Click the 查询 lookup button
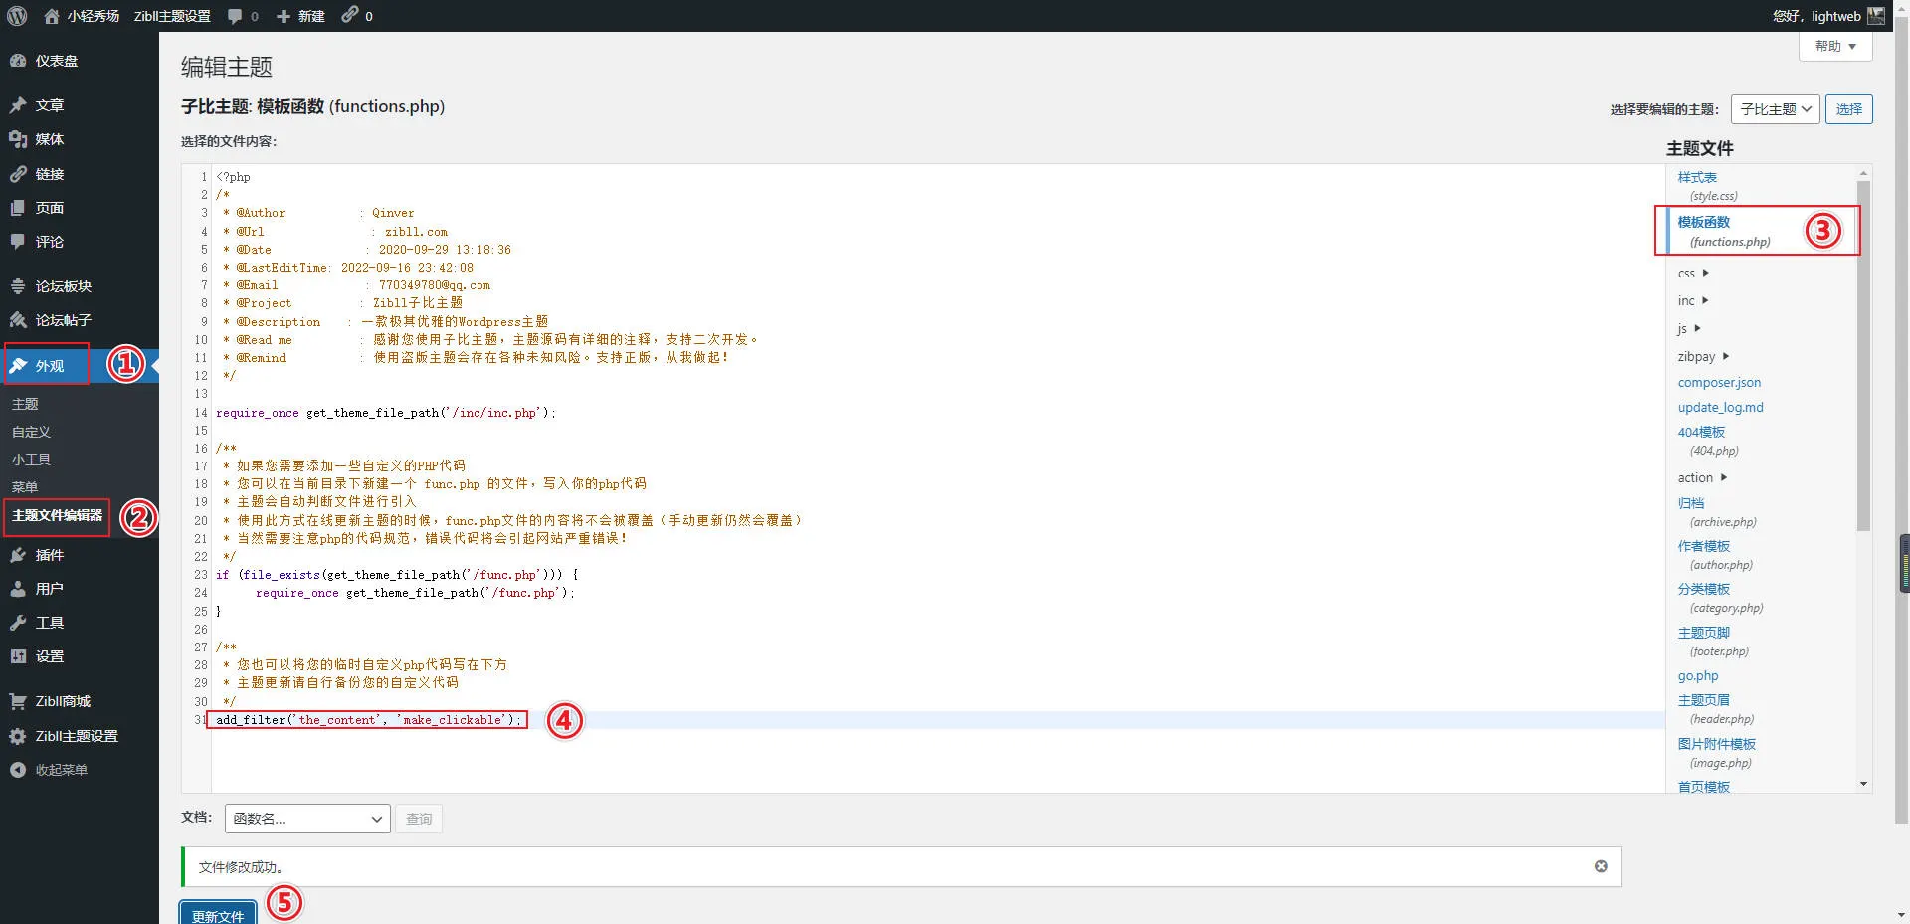 pyautogui.click(x=419, y=819)
